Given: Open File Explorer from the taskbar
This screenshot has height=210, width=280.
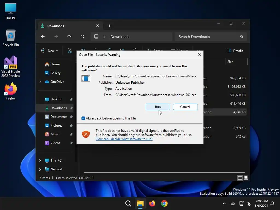Looking at the screenshot, I should point(140,203).
